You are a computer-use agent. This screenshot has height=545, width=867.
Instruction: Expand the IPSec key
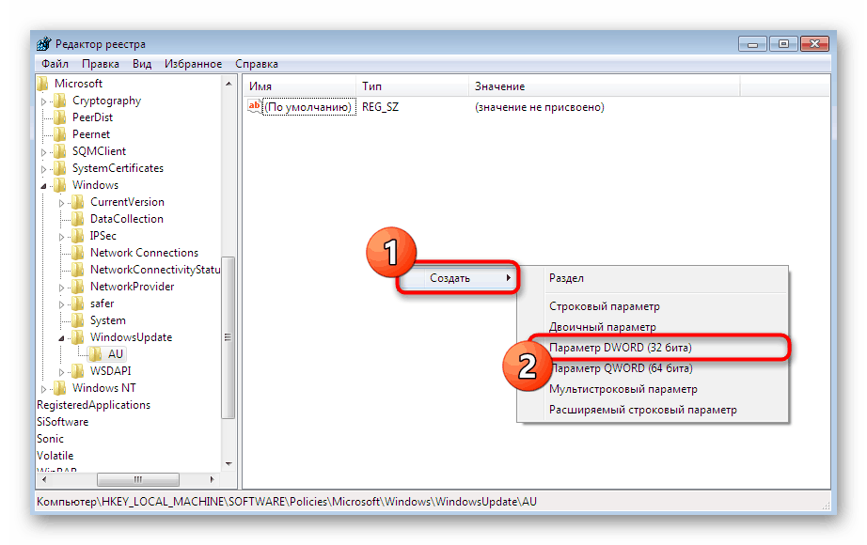click(61, 237)
